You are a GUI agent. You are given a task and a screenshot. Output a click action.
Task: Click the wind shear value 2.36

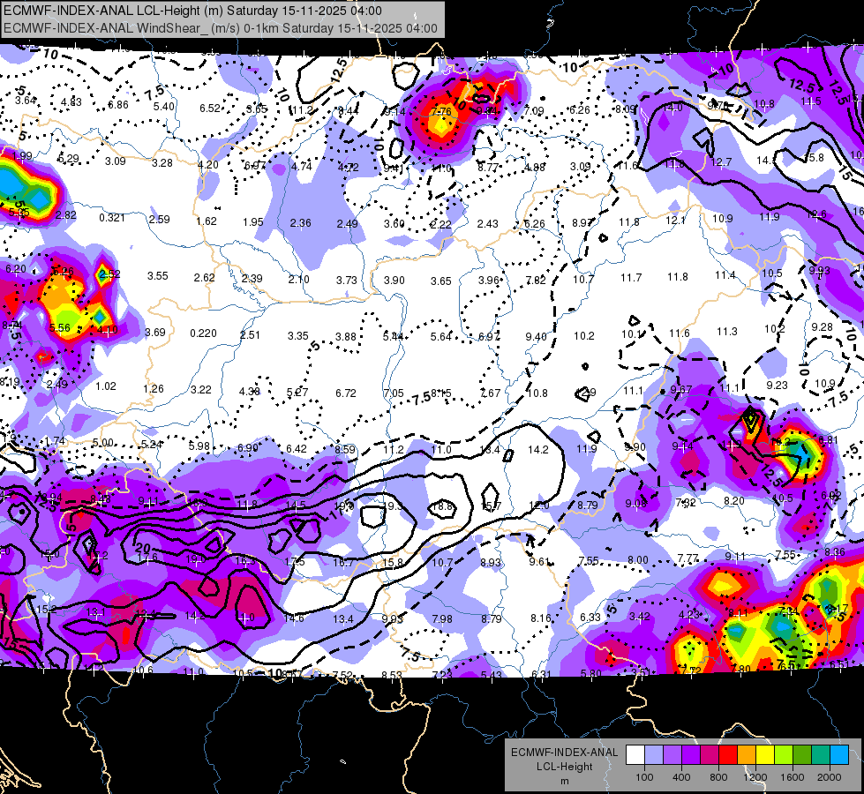click(x=300, y=222)
